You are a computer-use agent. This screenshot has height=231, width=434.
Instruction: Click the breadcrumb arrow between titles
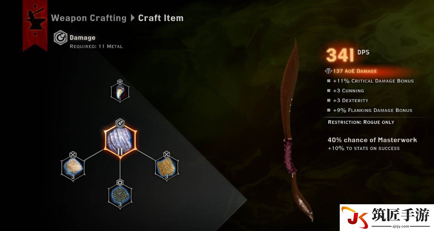[x=133, y=18]
